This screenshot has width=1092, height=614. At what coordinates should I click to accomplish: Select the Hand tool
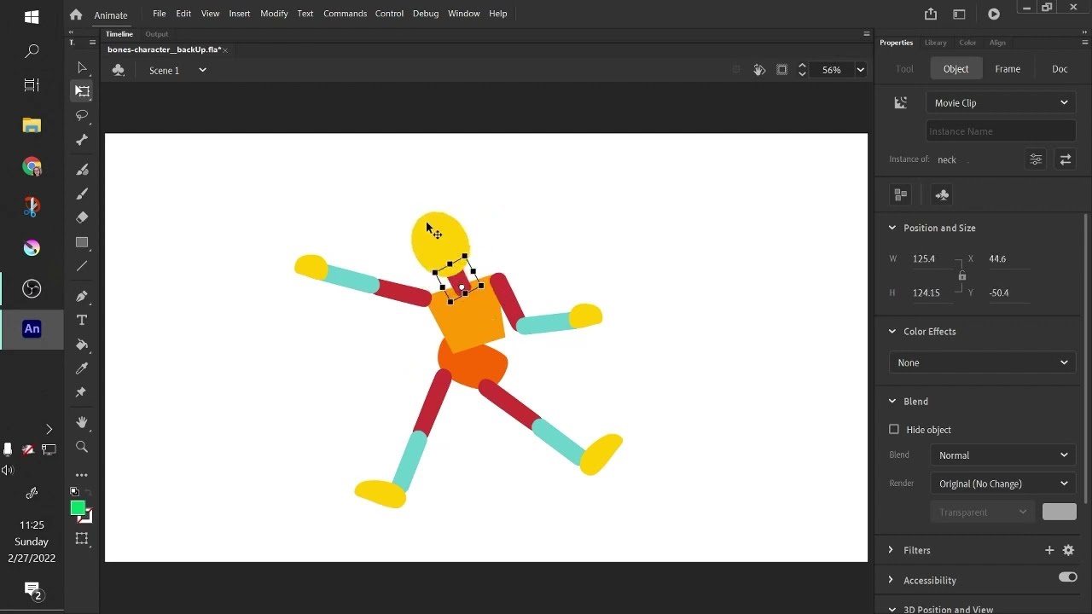coord(82,422)
